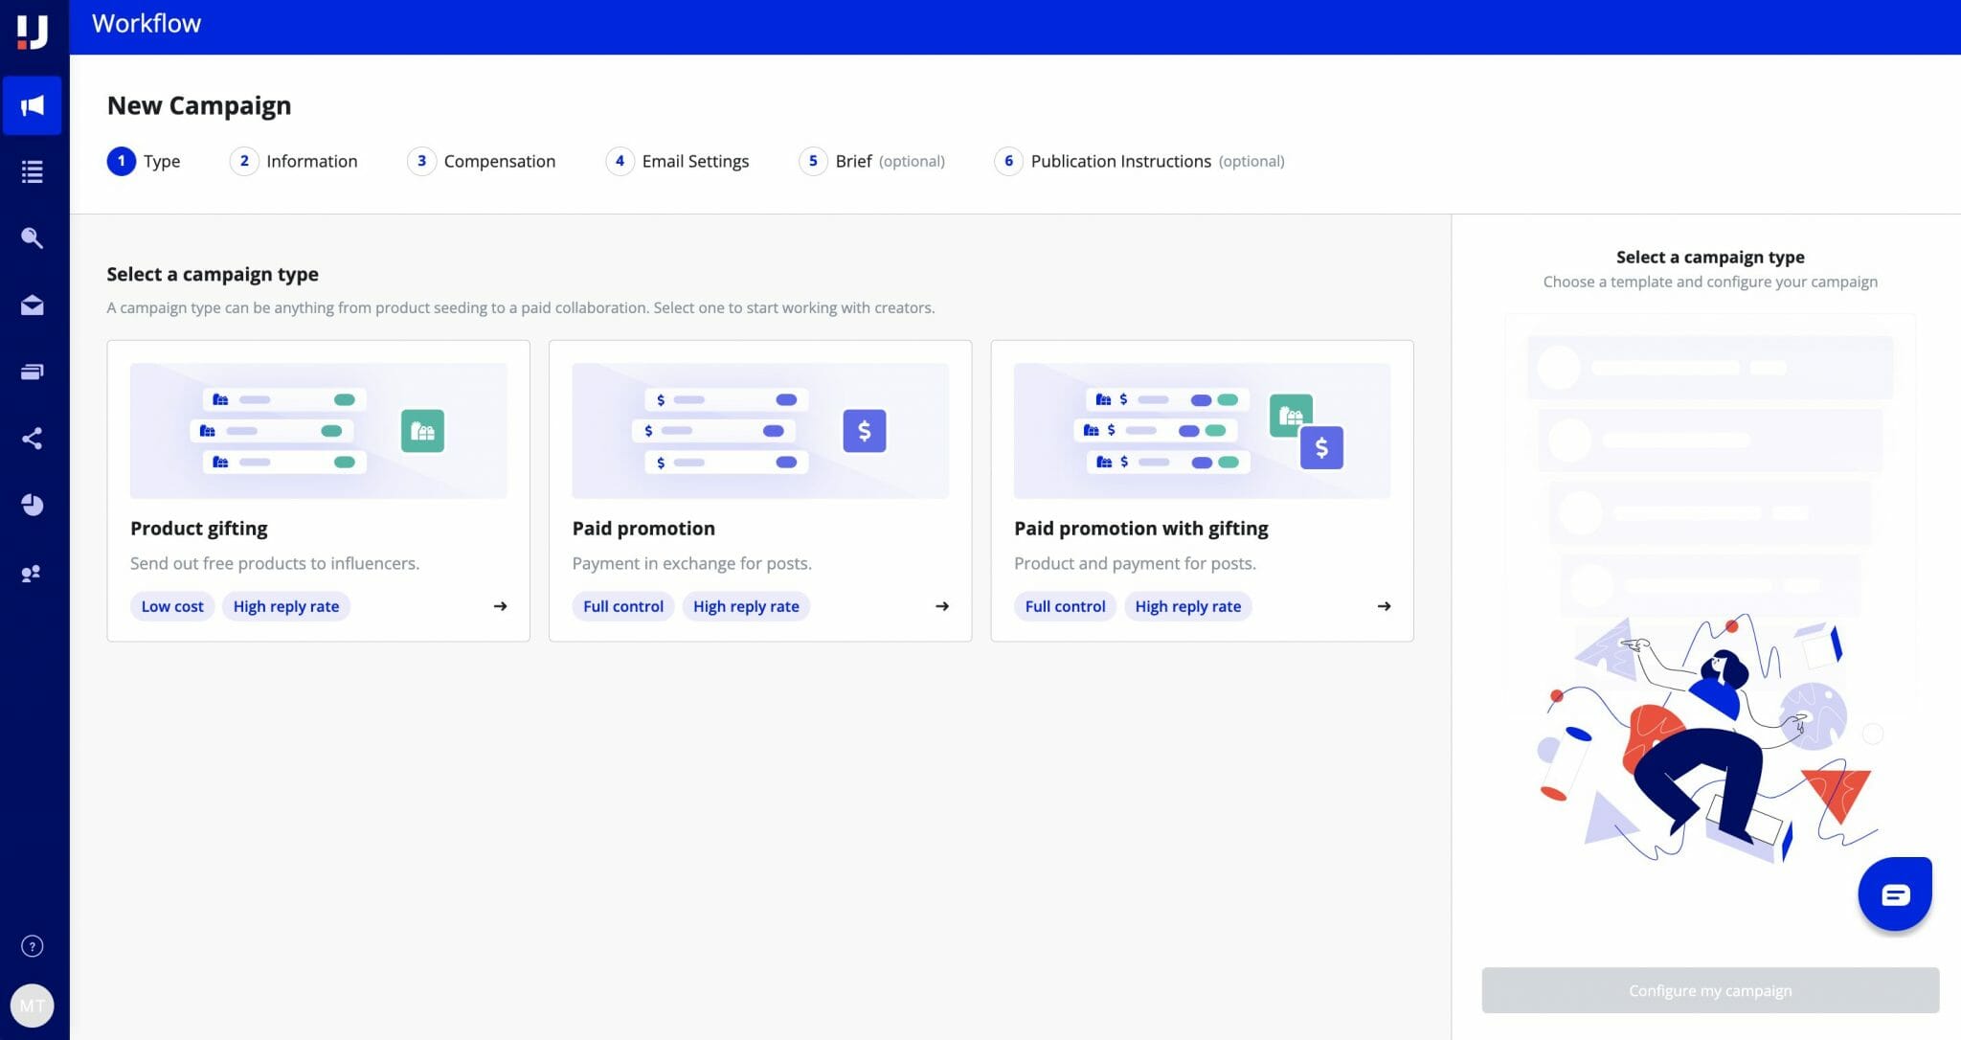This screenshot has height=1040, width=1961.
Task: Click the MT profile avatar
Action: click(x=32, y=1006)
